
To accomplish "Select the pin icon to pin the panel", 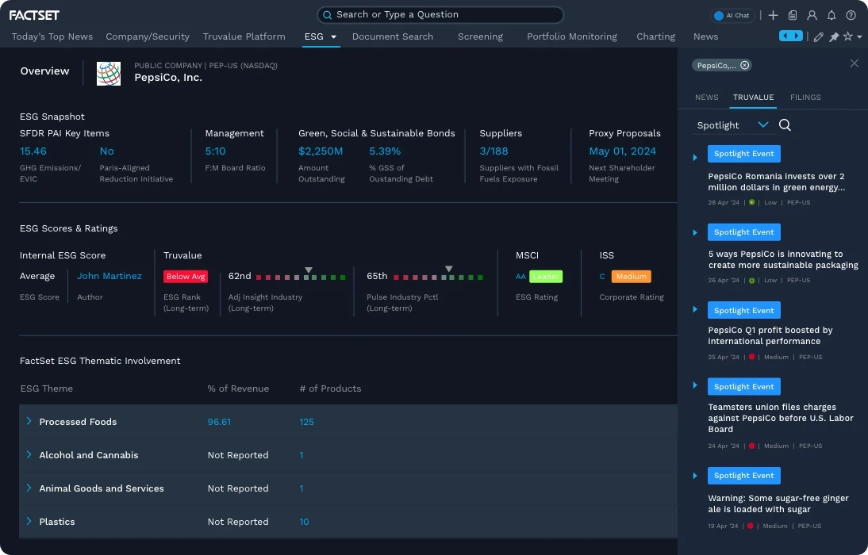I will point(835,36).
